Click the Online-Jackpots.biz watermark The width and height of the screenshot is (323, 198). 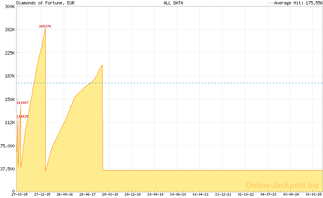(x=282, y=185)
